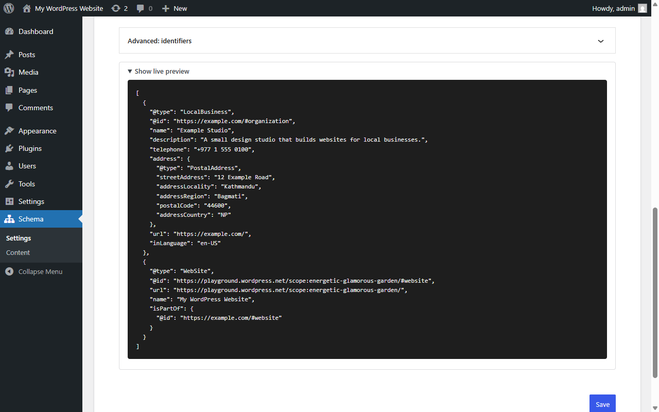Click the Users person icon
Screen dimensions: 659x412
pyautogui.click(x=9, y=166)
